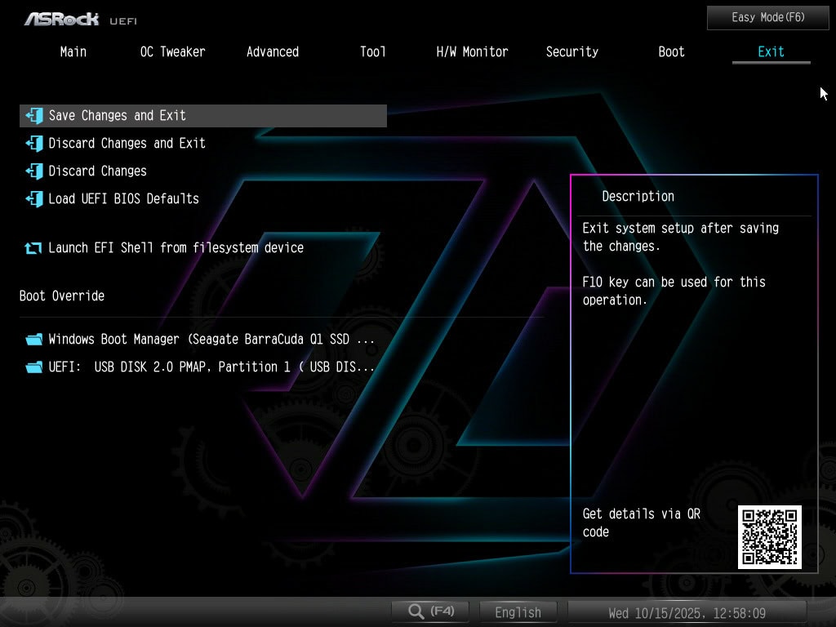Click the QR code image

point(769,536)
